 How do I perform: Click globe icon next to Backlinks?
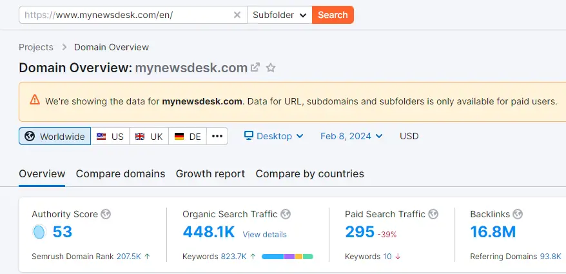coord(518,214)
